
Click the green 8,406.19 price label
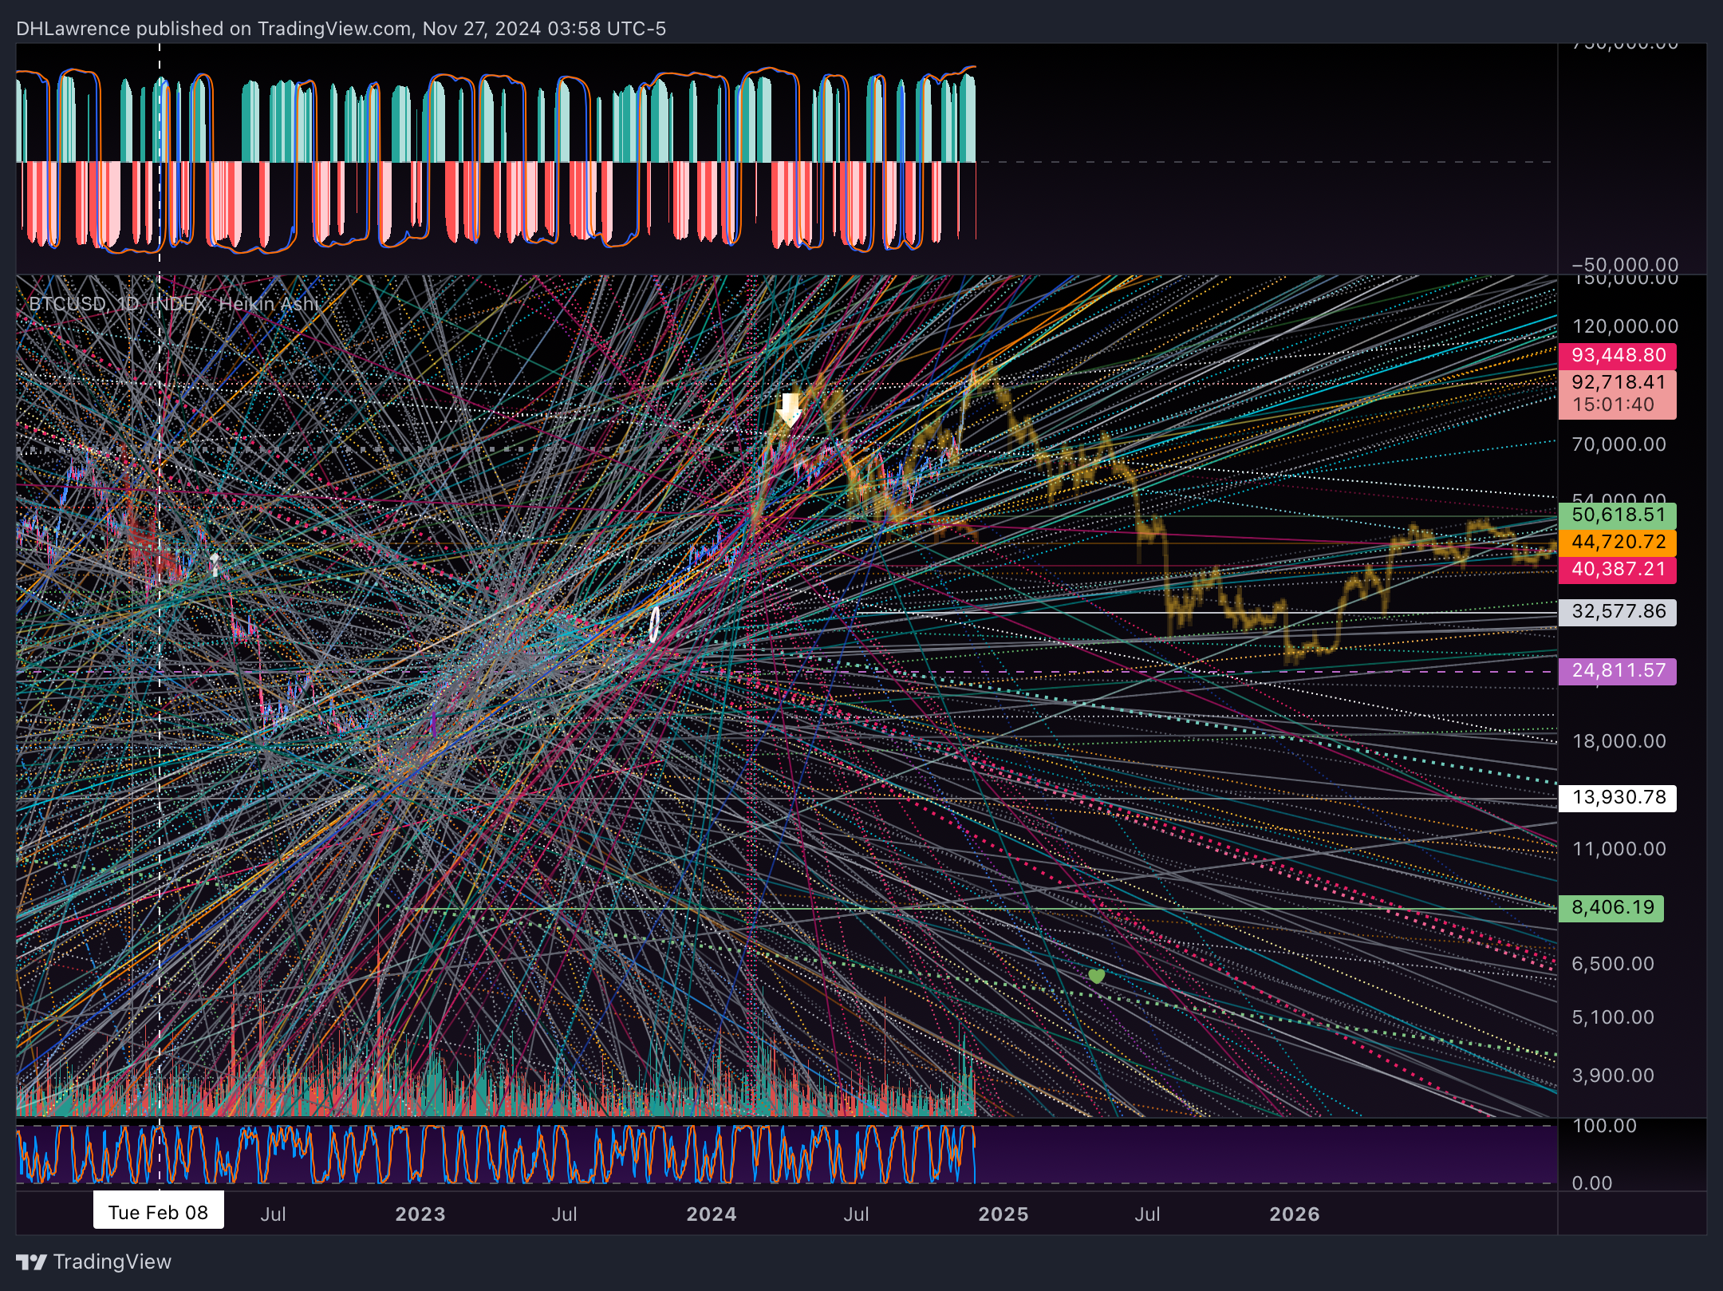(1611, 907)
